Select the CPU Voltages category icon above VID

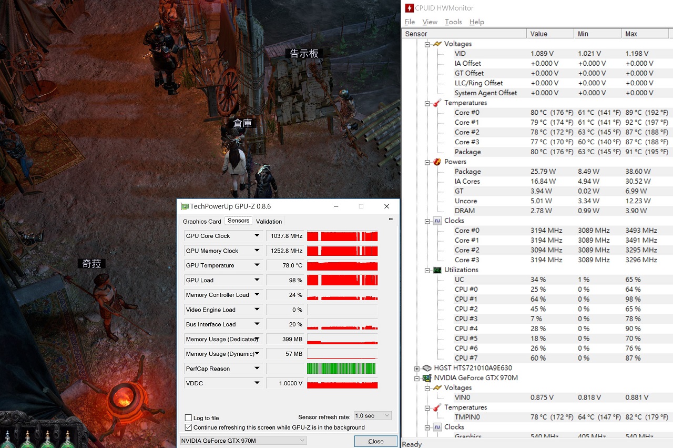(x=437, y=44)
